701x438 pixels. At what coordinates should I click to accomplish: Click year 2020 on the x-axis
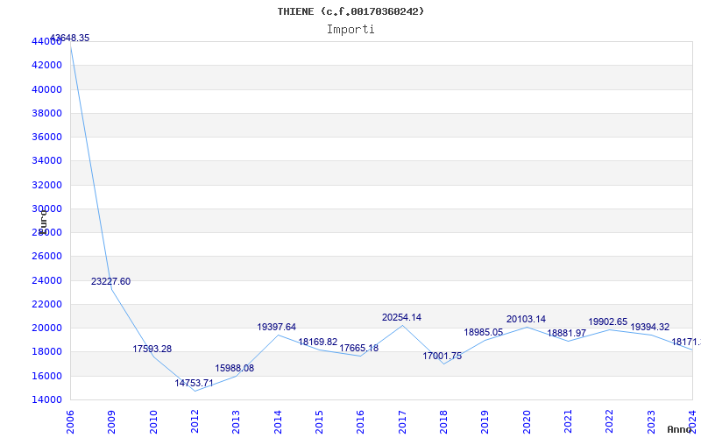527,421
